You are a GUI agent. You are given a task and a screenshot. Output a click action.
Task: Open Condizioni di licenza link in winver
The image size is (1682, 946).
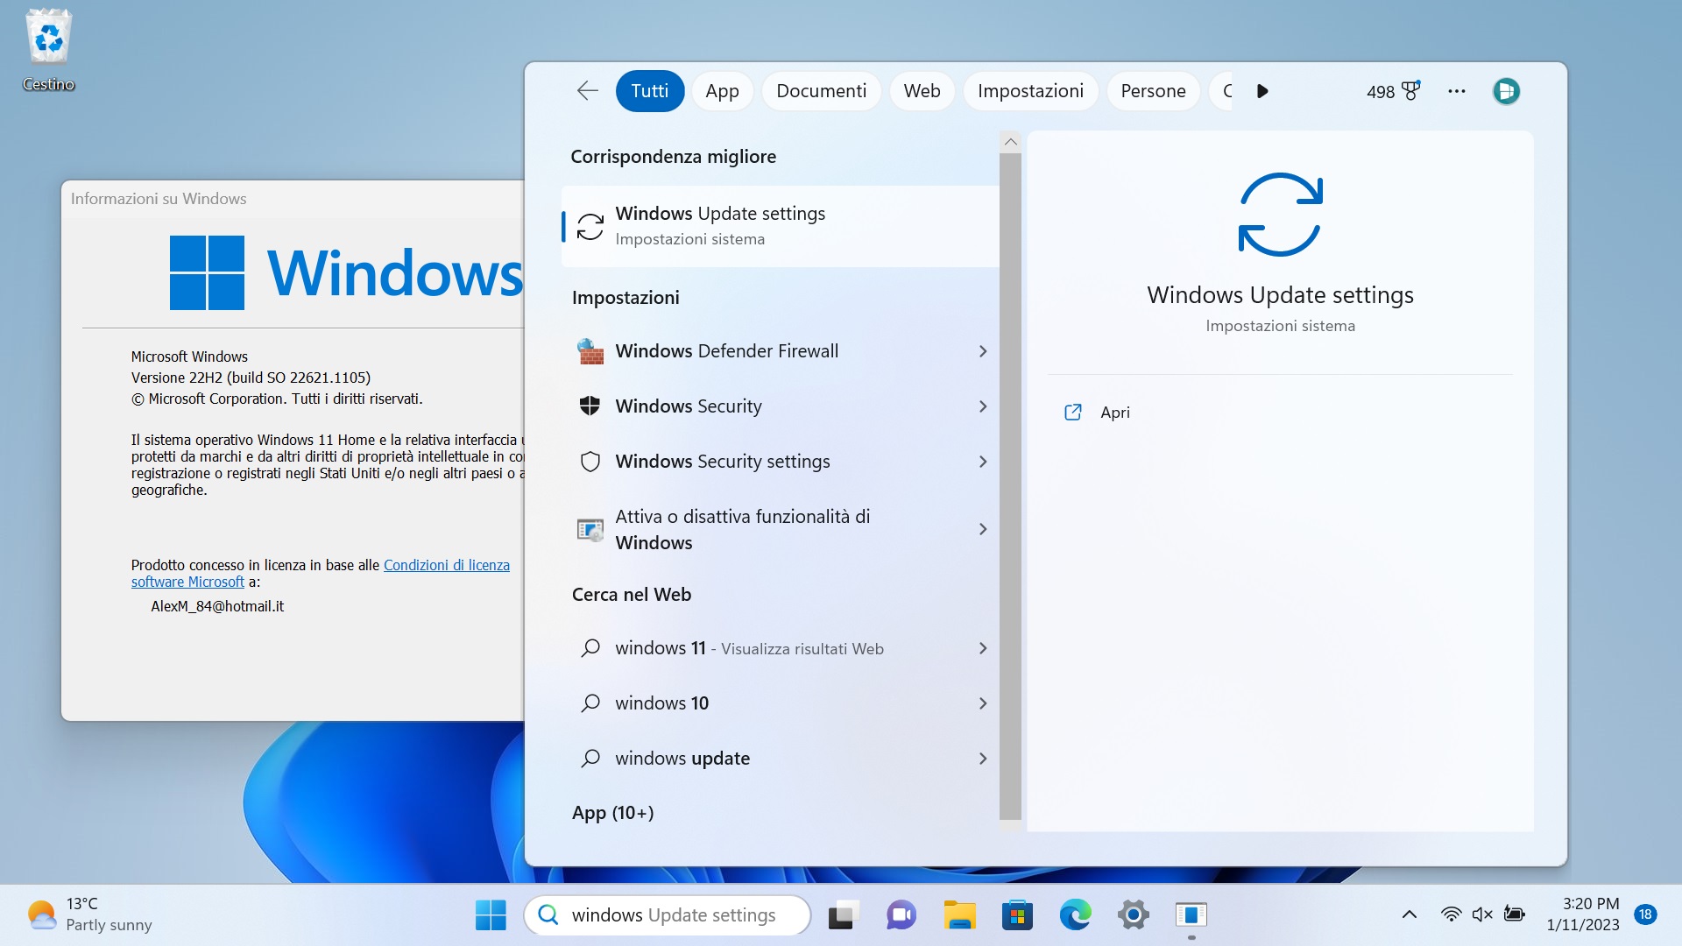[447, 565]
